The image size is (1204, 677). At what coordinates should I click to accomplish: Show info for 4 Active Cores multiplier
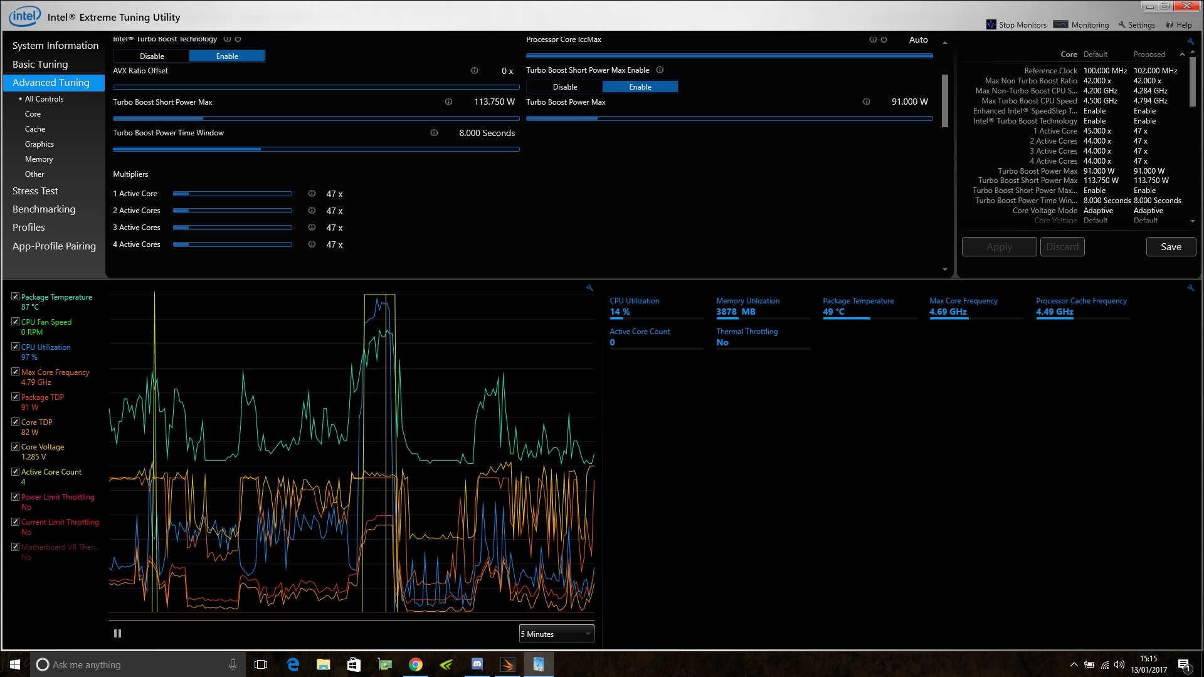click(x=312, y=244)
